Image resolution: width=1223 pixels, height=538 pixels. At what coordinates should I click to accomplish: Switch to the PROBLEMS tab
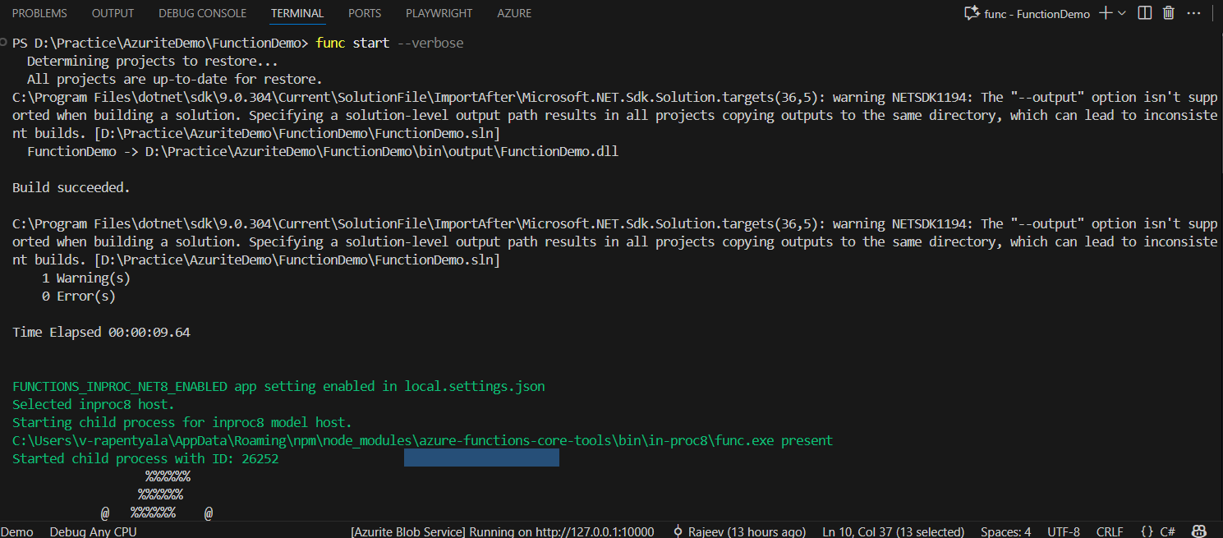[39, 12]
